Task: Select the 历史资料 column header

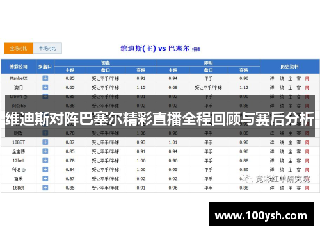Action: click(x=290, y=67)
